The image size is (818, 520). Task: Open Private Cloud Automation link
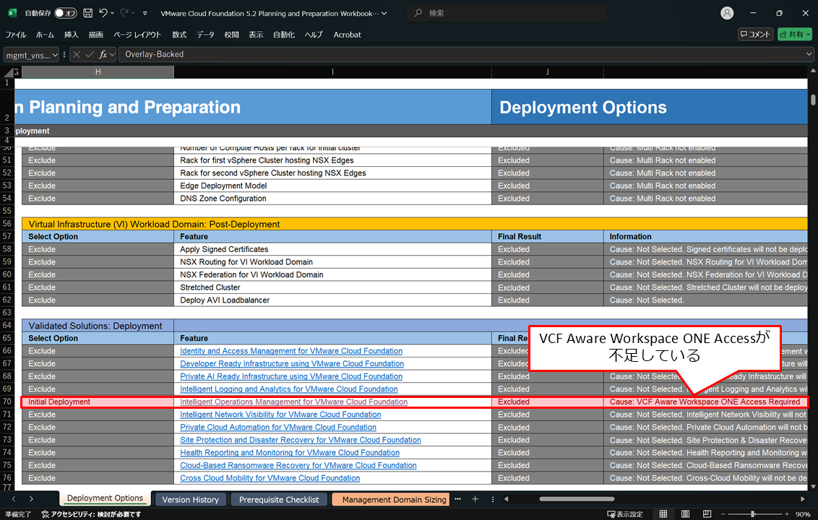(x=278, y=427)
